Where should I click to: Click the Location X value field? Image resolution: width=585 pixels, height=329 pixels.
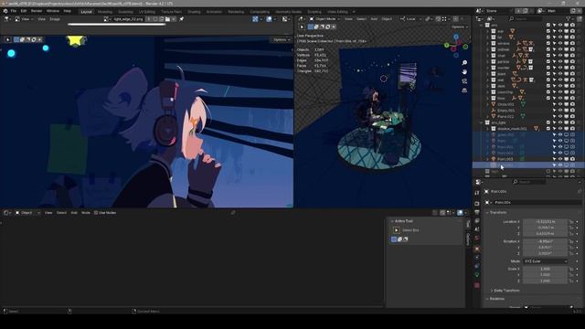545,221
